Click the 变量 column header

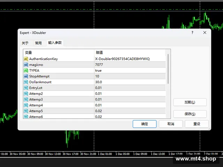tap(59, 53)
